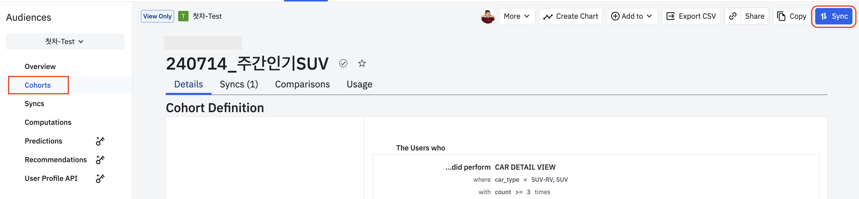Click the SUV·RV, SUV filter value
Screen dimensions: 859x199
(x=549, y=180)
